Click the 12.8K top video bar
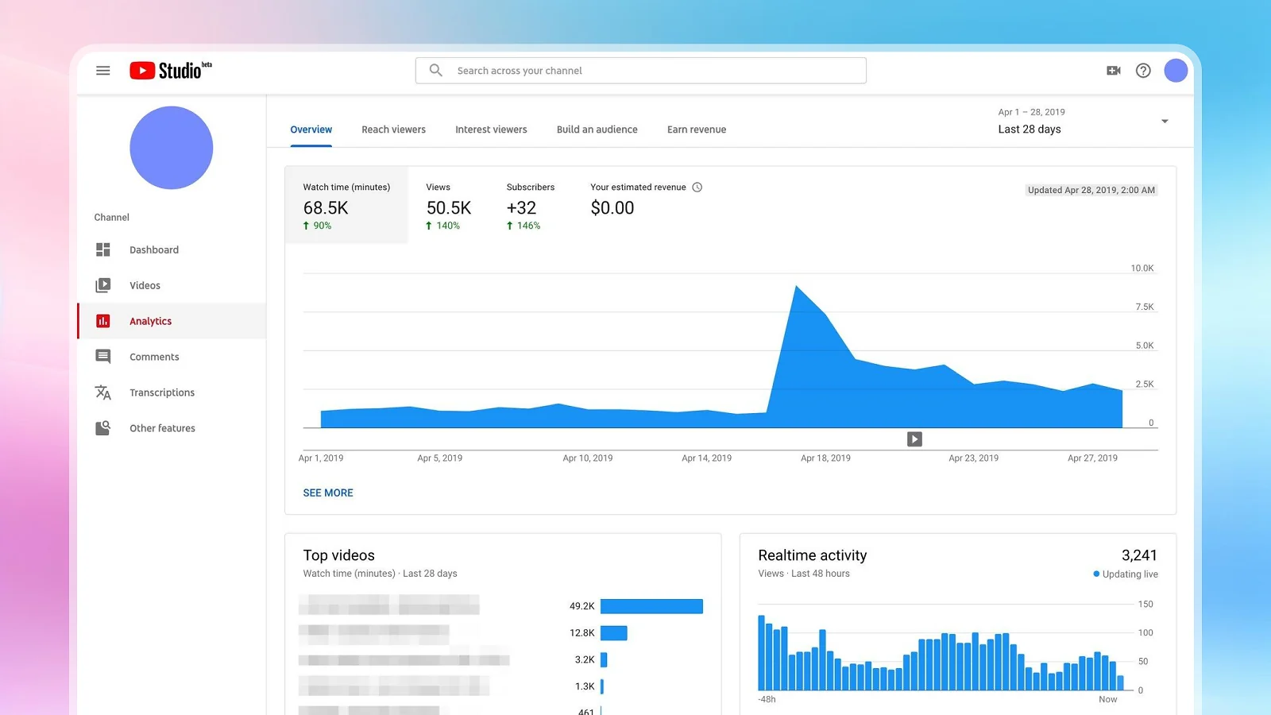 [x=614, y=633]
